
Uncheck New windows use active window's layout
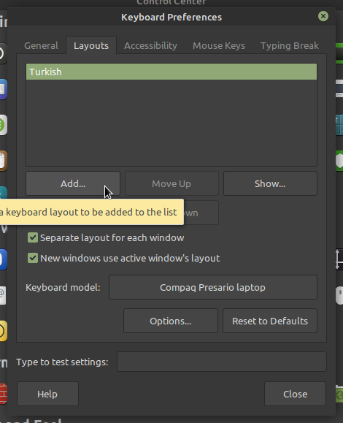(33, 258)
